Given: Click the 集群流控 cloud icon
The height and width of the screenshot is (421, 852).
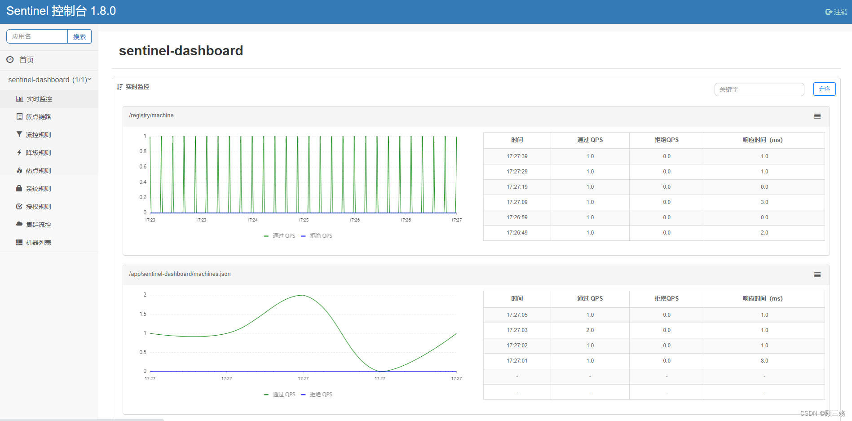Looking at the screenshot, I should coord(19,224).
